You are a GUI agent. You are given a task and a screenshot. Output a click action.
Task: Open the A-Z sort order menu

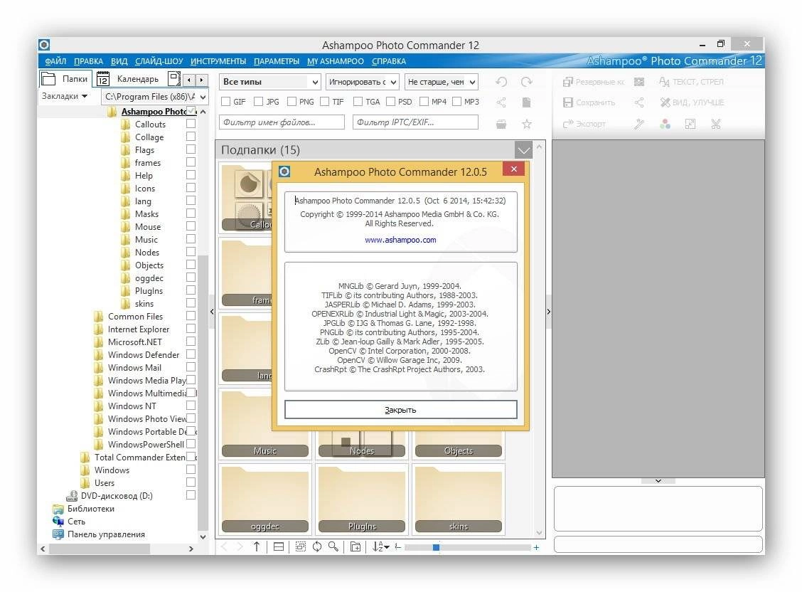point(380,547)
